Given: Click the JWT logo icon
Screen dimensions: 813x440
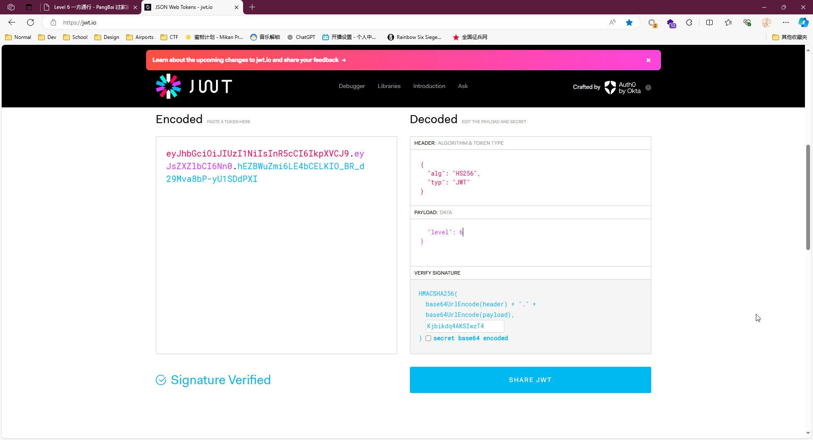Looking at the screenshot, I should (x=169, y=86).
